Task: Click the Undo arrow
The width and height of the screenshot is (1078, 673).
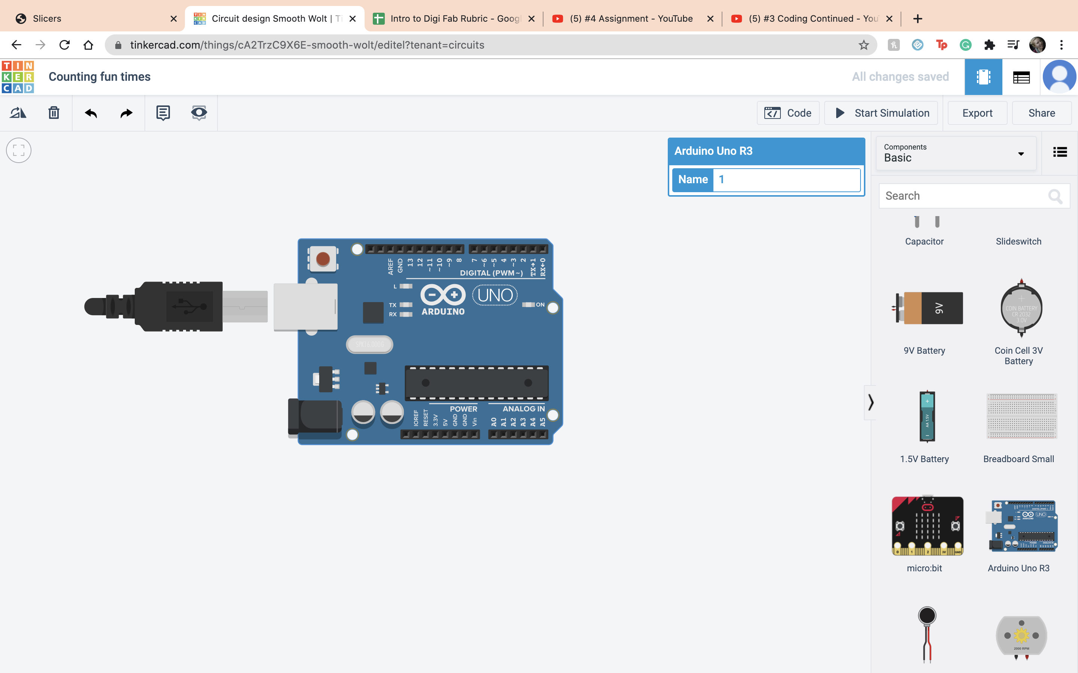Action: pyautogui.click(x=91, y=113)
